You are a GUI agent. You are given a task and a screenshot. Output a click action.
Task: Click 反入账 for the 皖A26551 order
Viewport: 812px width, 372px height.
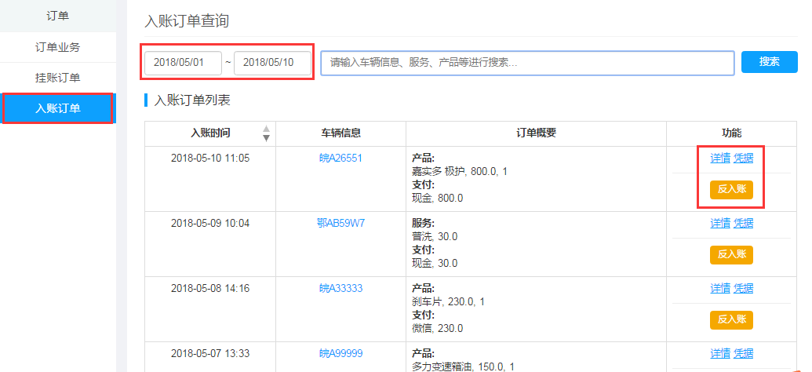(x=731, y=190)
